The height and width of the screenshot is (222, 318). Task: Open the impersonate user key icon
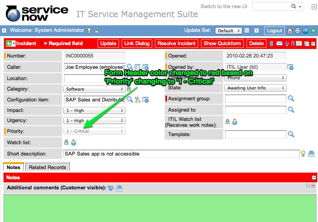click(89, 30)
